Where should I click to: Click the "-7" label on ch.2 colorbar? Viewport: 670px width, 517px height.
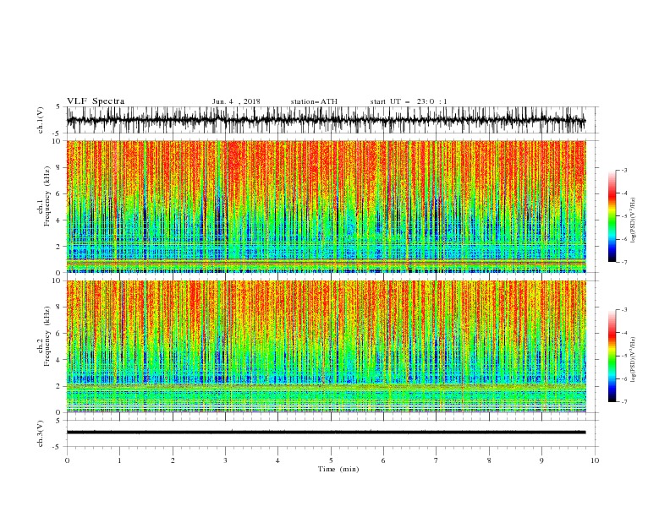[x=623, y=402]
